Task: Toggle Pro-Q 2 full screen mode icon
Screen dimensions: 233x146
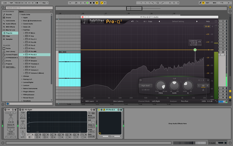Action: tap(216, 21)
